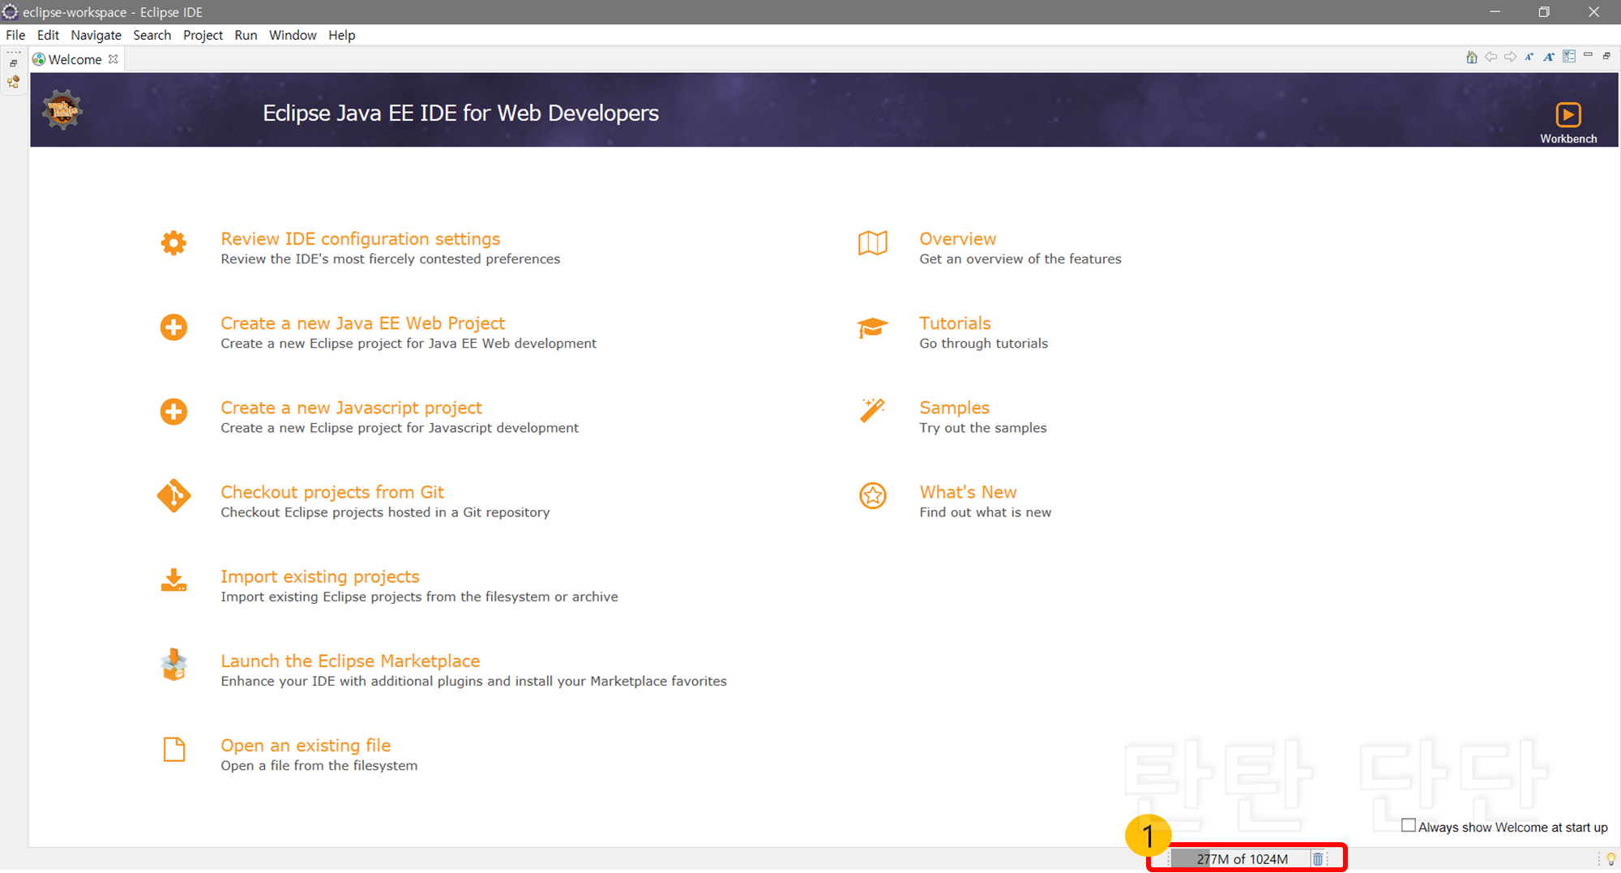This screenshot has height=873, width=1621.
Task: Open the Help menu
Action: coord(341,35)
